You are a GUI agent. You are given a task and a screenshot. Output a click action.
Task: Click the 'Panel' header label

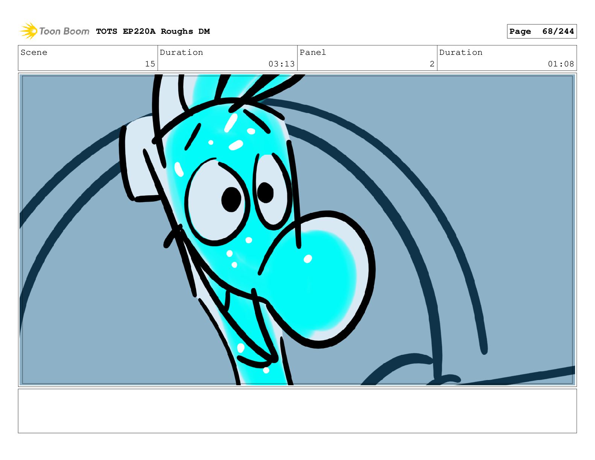point(313,53)
